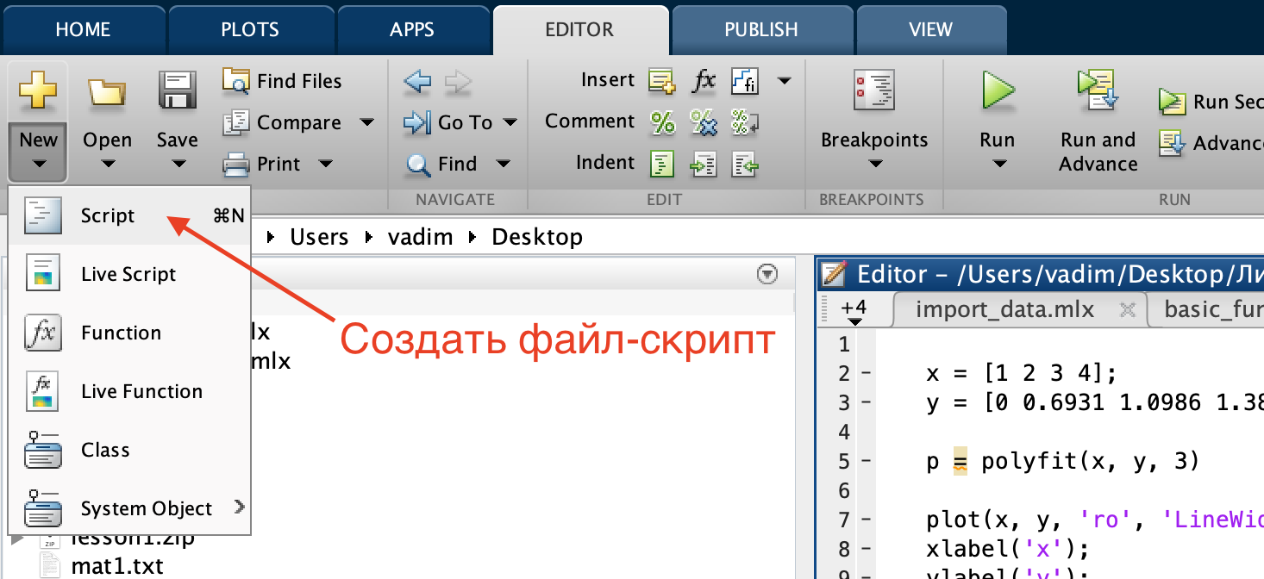Viewport: 1264px width, 579px height.
Task: Open the Compare dropdown arrow
Action: pyautogui.click(x=367, y=122)
